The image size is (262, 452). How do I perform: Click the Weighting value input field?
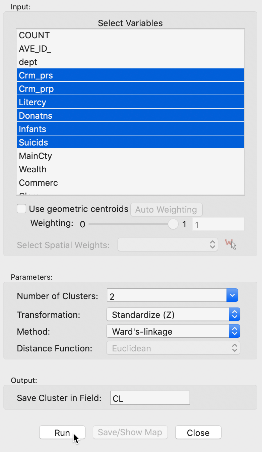pos(218,224)
